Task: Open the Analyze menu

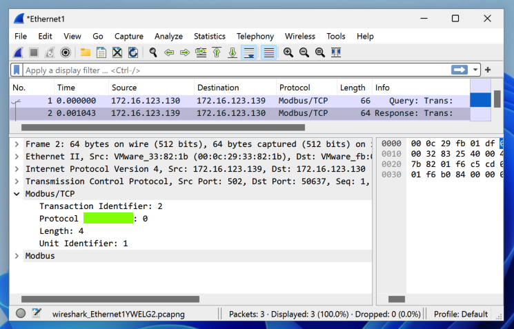Action: coord(168,37)
